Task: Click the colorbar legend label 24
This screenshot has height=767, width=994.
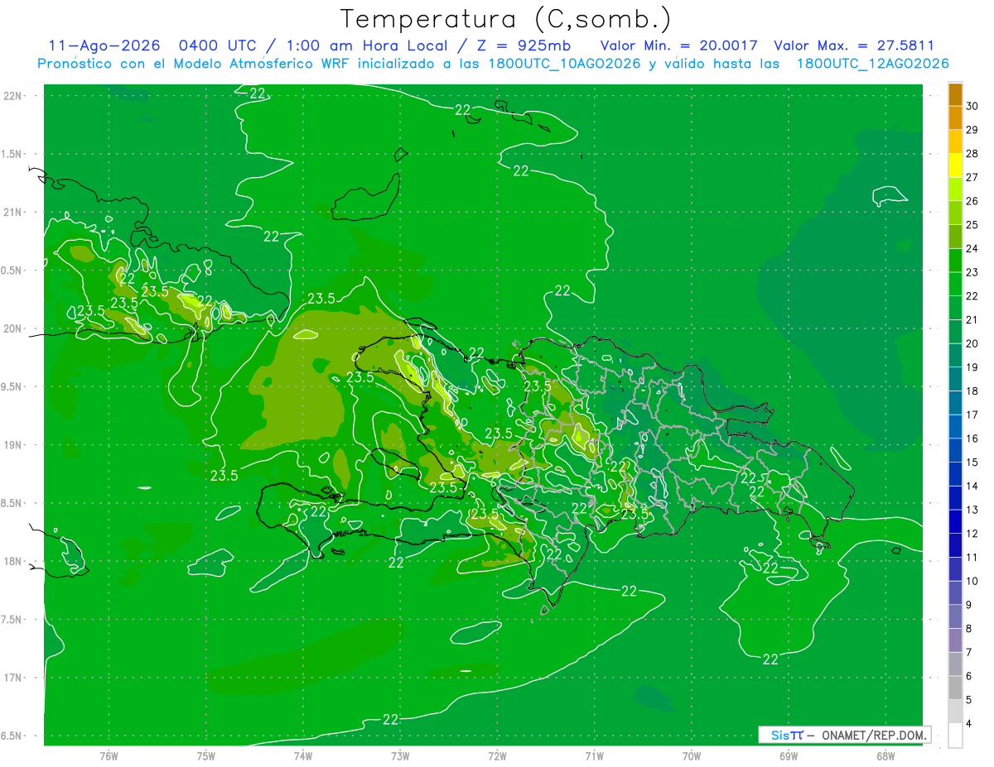Action: click(972, 248)
